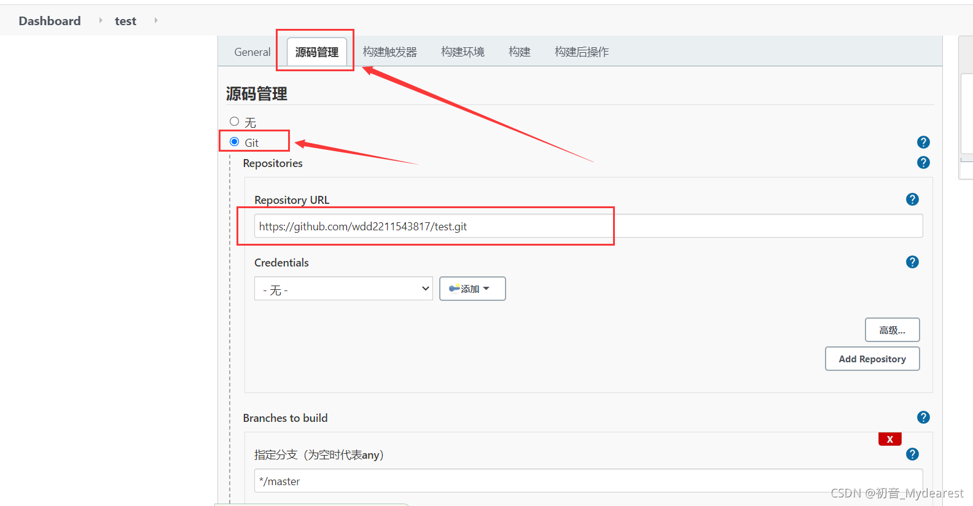Expand the Dashboard breadcrumb arrow
This screenshot has width=973, height=506.
coord(101,20)
